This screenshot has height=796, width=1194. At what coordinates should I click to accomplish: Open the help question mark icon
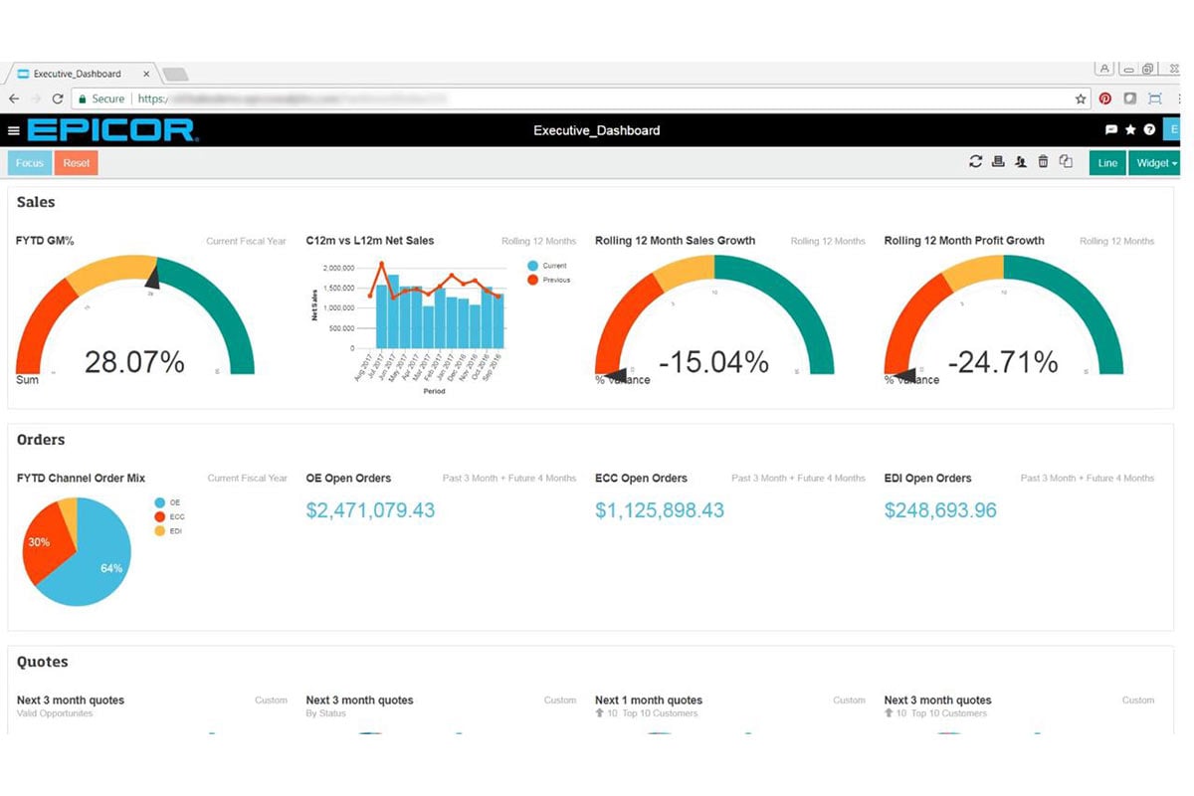click(1149, 130)
